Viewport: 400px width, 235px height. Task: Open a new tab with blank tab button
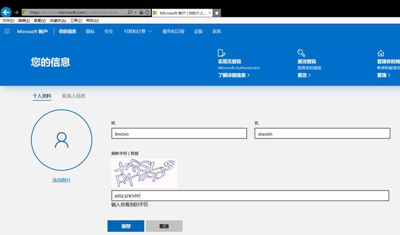pos(216,13)
